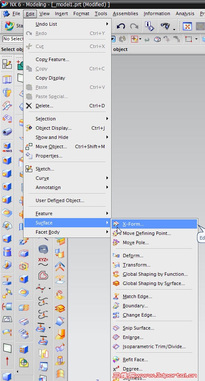205x381 pixels.
Task: Choose Global Shaping by Function...
Action: (154, 274)
